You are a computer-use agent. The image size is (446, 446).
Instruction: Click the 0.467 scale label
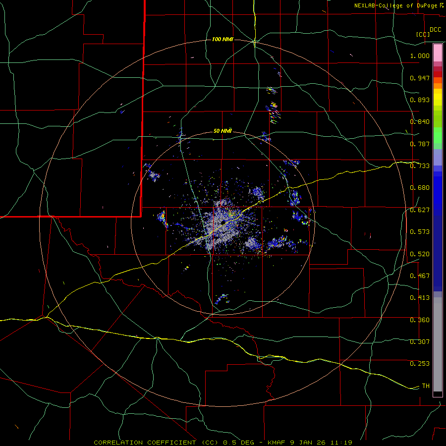click(x=420, y=276)
